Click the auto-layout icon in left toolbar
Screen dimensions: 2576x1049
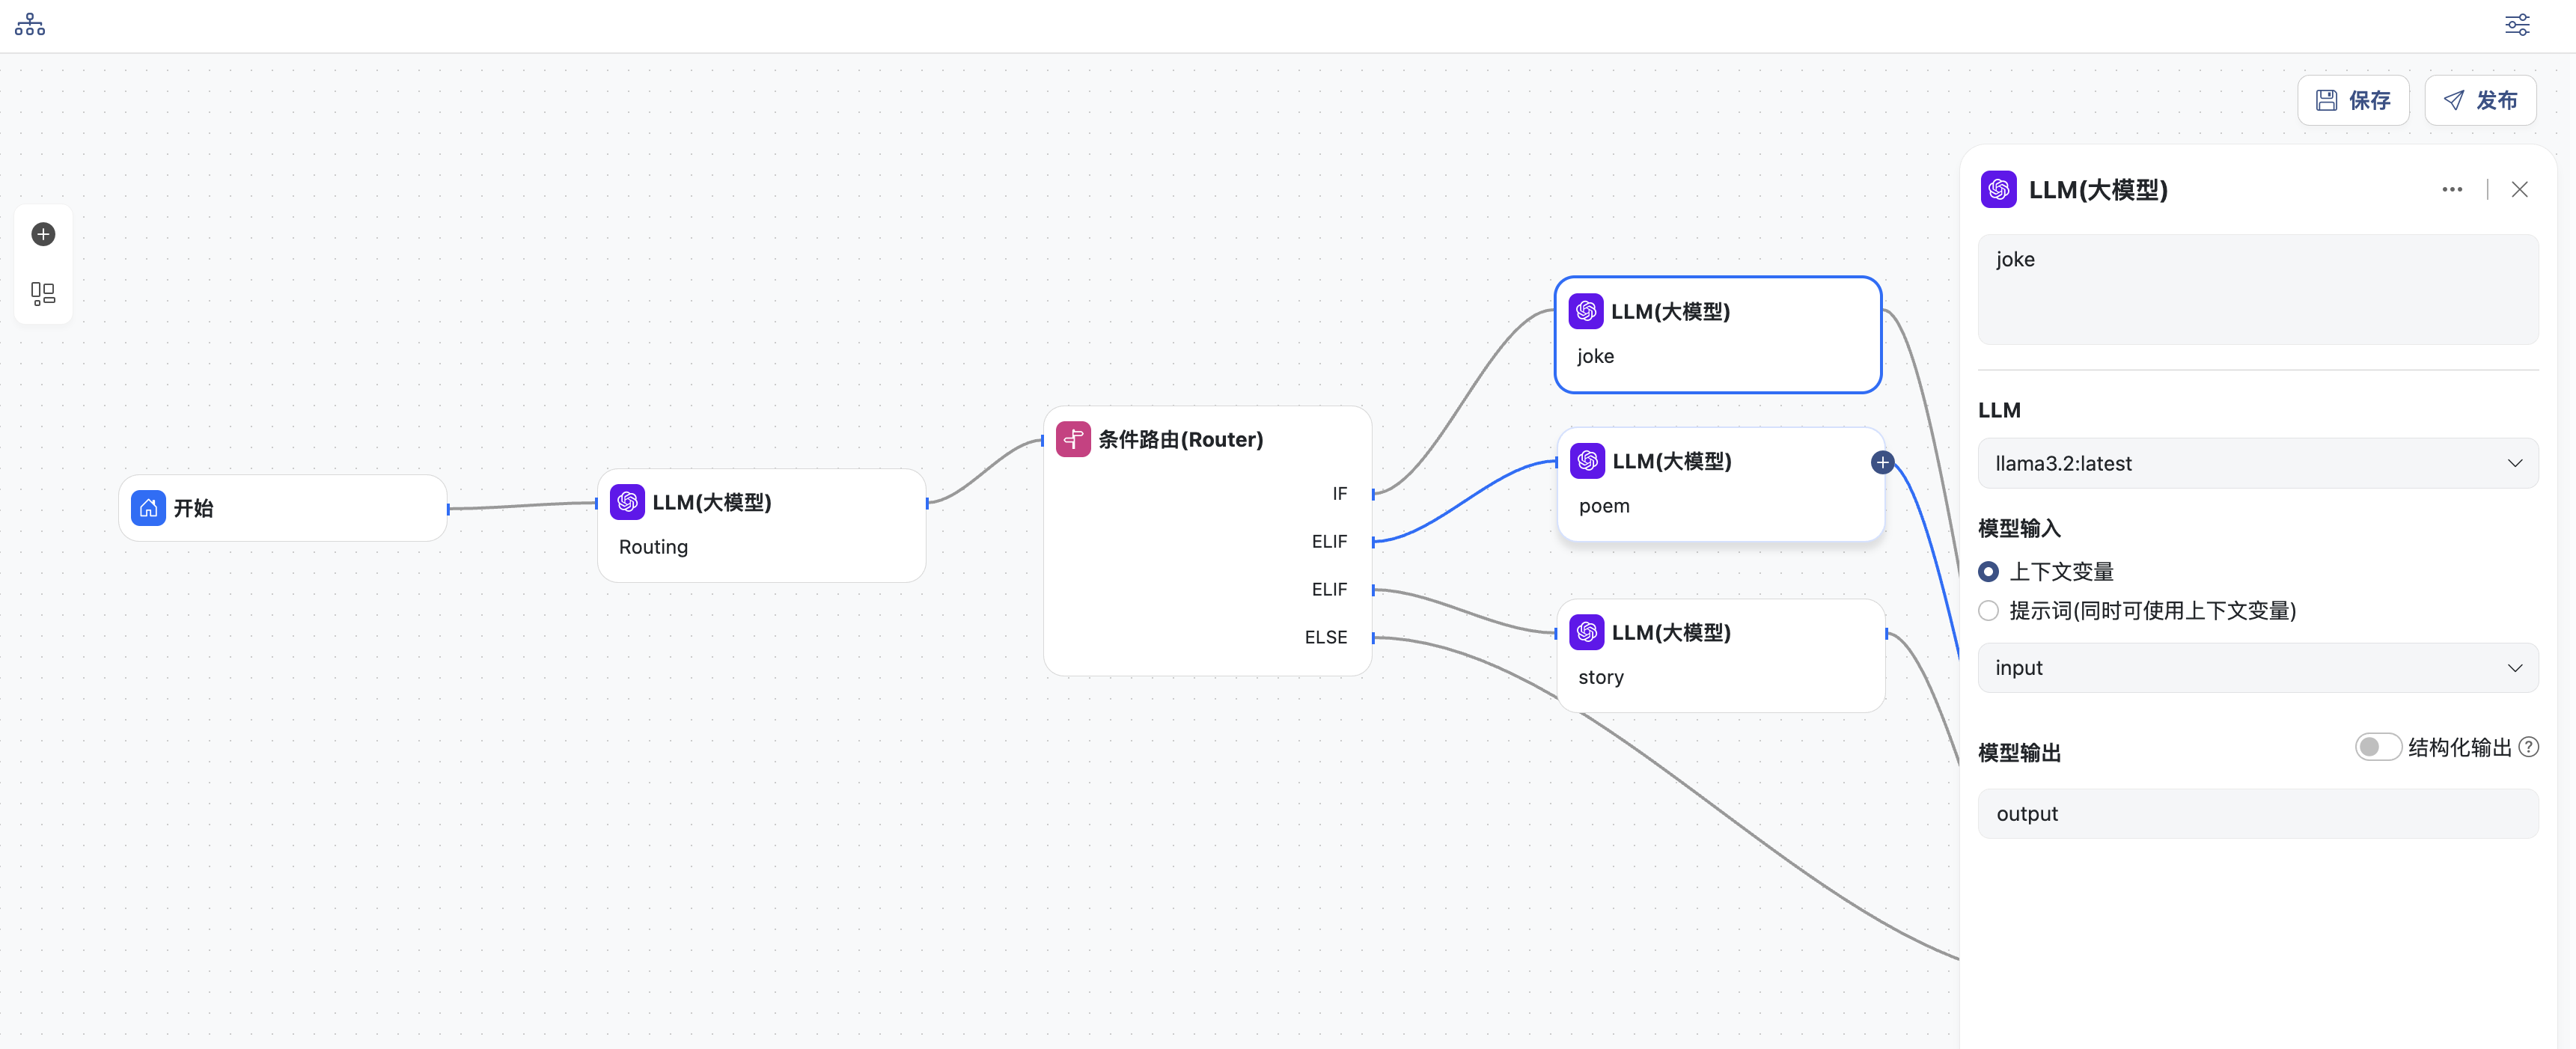coord(43,293)
